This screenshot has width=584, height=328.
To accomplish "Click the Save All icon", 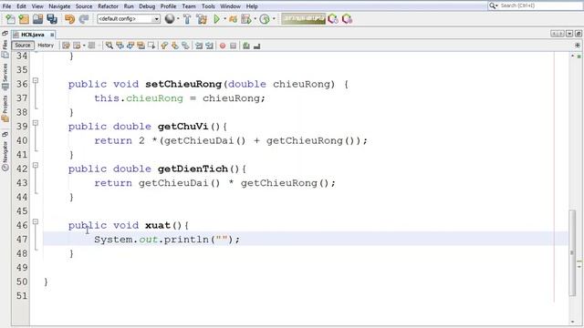I will [52, 19].
